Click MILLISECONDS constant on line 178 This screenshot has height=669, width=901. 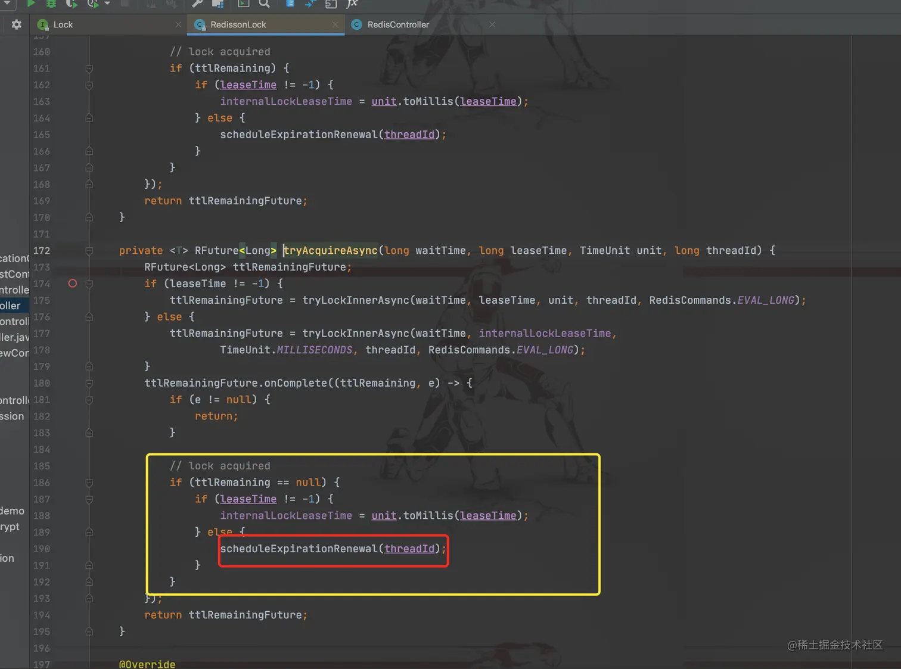click(x=315, y=350)
